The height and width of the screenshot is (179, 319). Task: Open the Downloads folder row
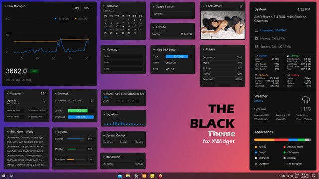point(222,79)
